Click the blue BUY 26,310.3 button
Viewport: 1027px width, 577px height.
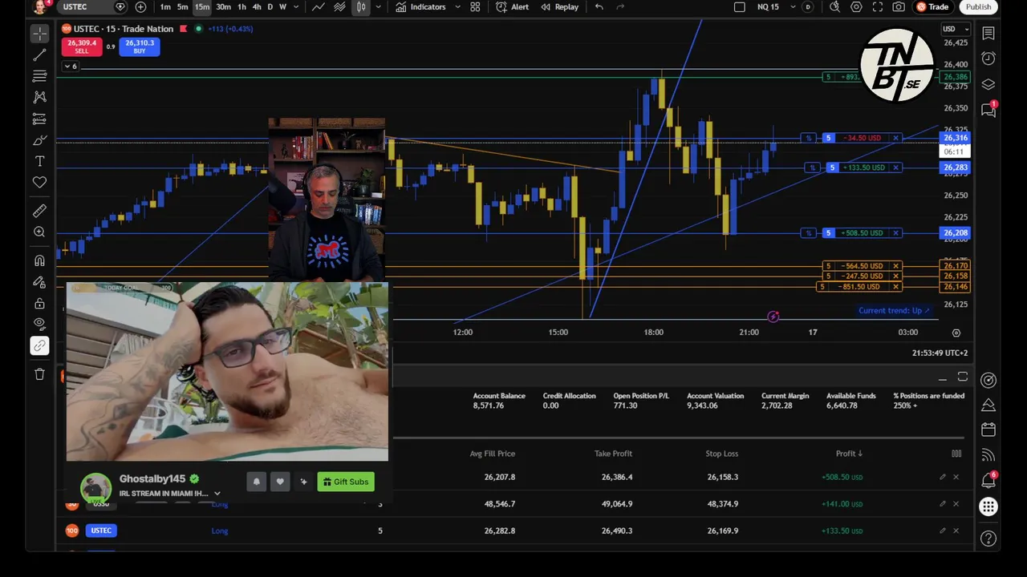click(140, 47)
